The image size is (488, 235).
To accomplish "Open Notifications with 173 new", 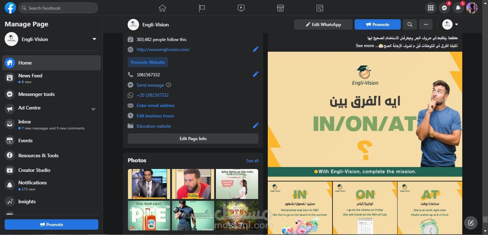I will [x=51, y=185].
